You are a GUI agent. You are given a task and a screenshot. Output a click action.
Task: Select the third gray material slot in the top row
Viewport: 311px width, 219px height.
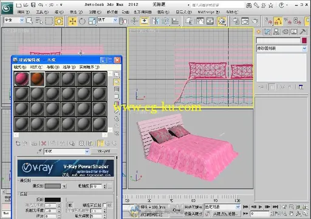pyautogui.click(x=53, y=79)
